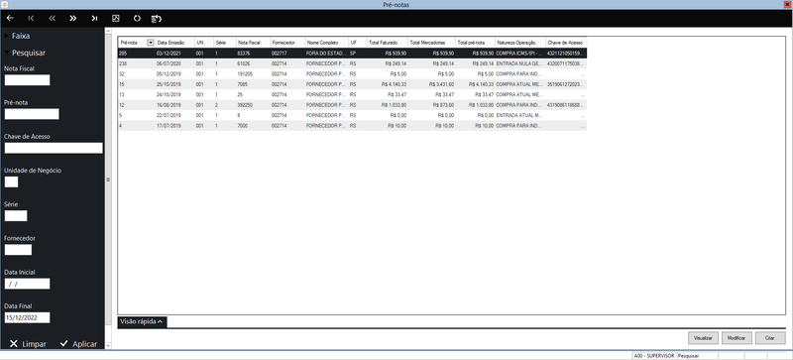The width and height of the screenshot is (793, 360).
Task: Click the Fornecedor column header
Action: pyautogui.click(x=287, y=43)
